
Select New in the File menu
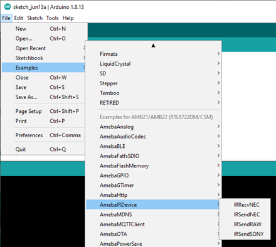[43, 29]
